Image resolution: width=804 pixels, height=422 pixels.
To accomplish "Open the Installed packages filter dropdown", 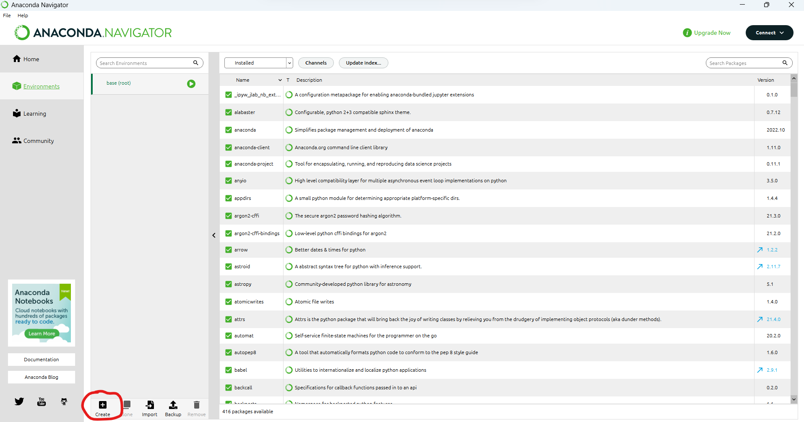I will click(x=258, y=63).
